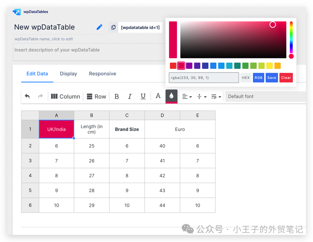313x242 pixels.
Task: Select column header C
Action: pyautogui.click(x=127, y=115)
